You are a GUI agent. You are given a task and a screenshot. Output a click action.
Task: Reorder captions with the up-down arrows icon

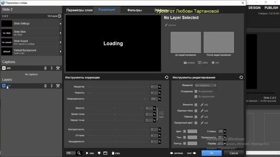pos(52,68)
